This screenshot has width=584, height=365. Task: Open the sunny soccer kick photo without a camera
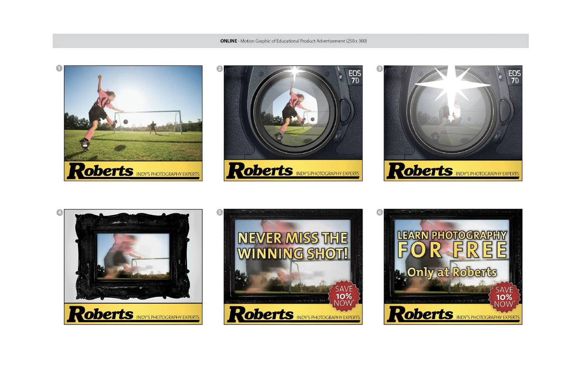coord(133,113)
